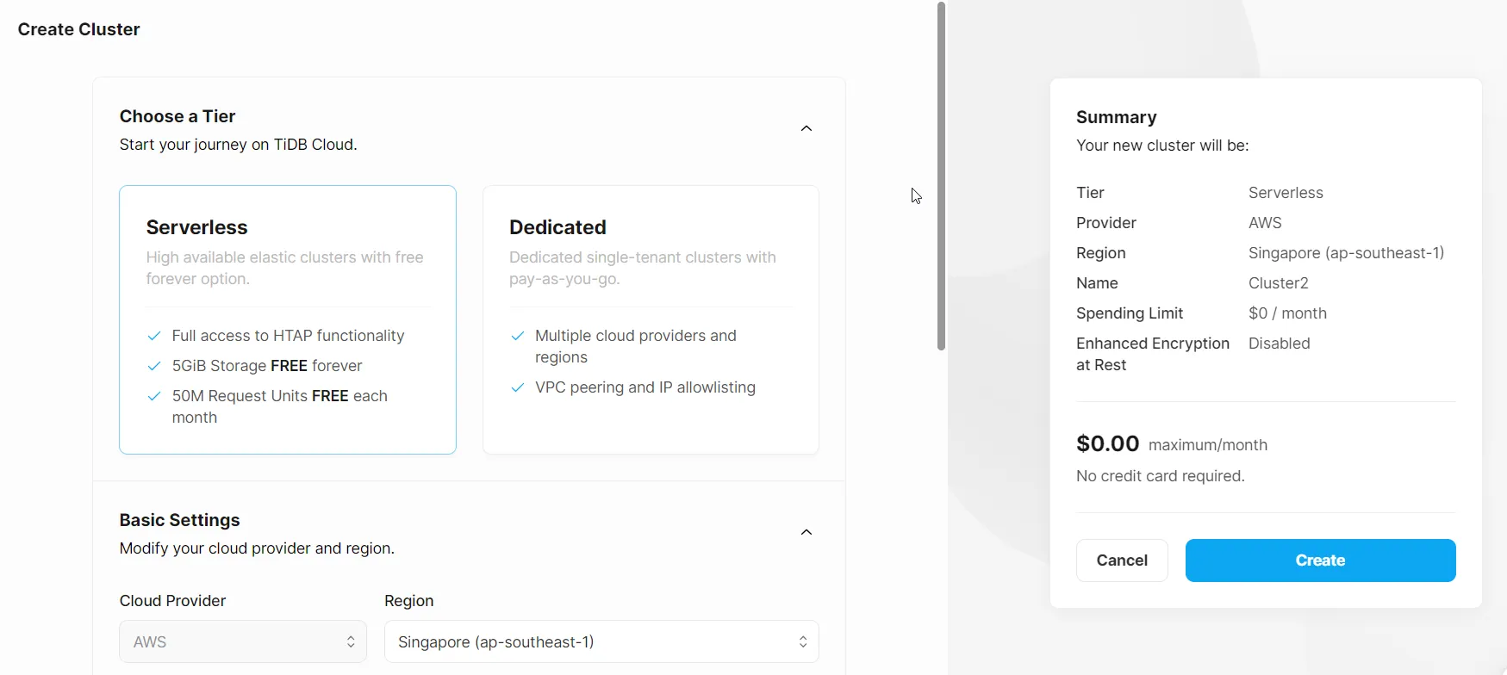Click up-down arrows icon in Region selector
Viewport: 1507px width, 675px height.
[803, 641]
